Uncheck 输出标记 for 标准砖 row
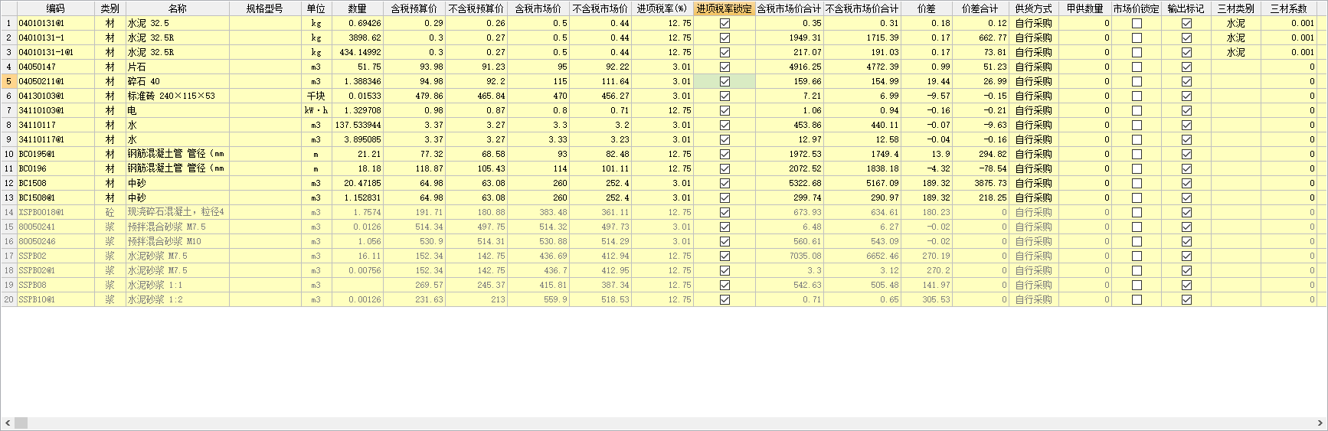This screenshot has width=1328, height=431. tap(1186, 96)
